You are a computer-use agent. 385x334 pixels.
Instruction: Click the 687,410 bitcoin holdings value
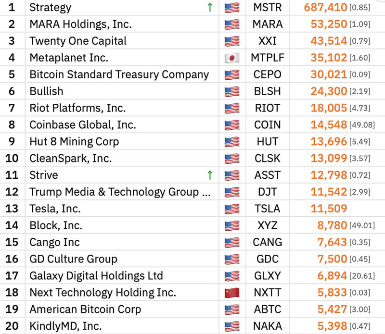[325, 8]
